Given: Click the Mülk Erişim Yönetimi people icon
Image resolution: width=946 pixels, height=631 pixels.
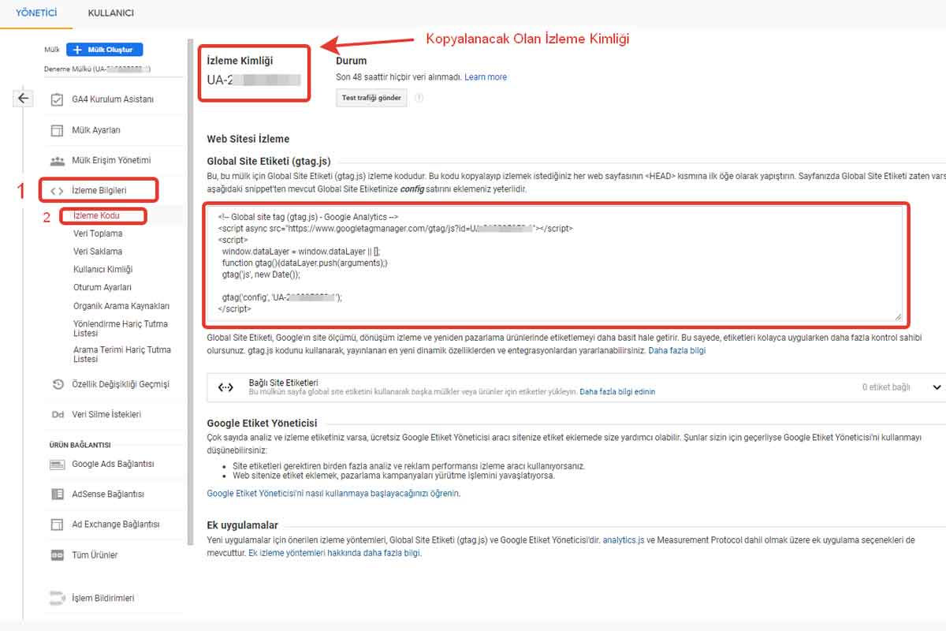Looking at the screenshot, I should tap(57, 160).
